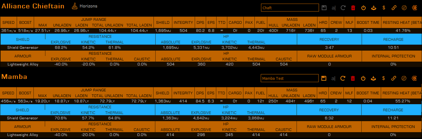The height and width of the screenshot is (139, 422).
Task: Rename the Chaft build via text-cursor icon
Action: [333, 8]
